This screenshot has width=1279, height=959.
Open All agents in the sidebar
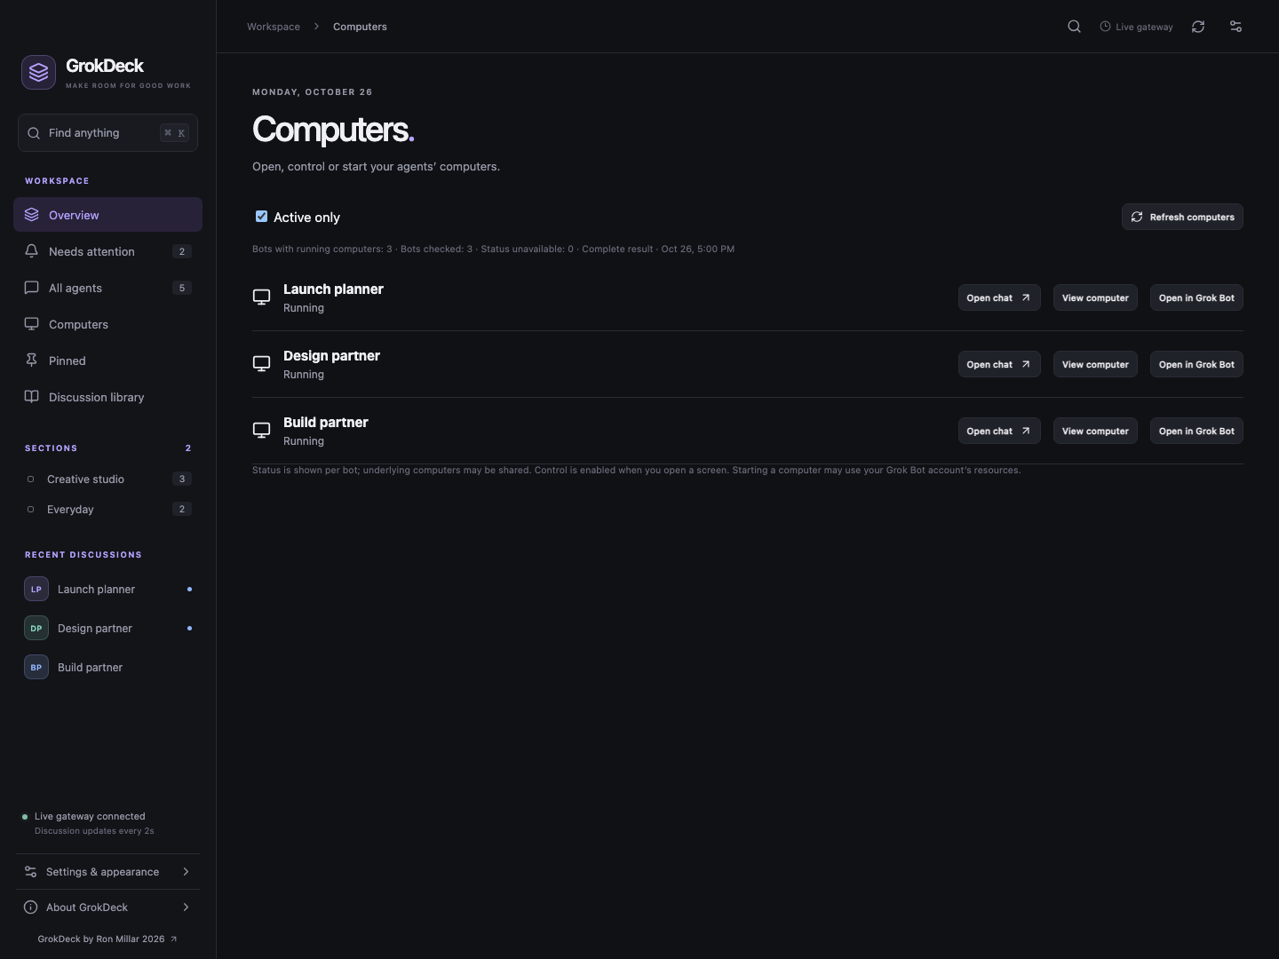(x=107, y=288)
